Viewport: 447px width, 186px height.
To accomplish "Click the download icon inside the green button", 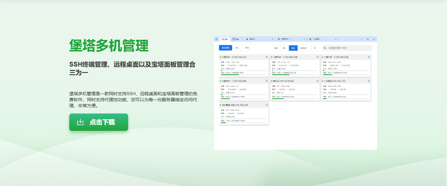I will pyautogui.click(x=80, y=122).
